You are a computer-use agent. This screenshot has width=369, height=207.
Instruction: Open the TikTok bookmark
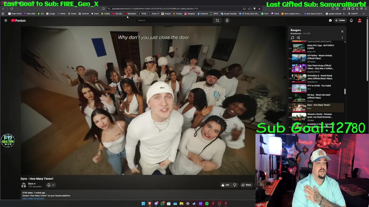(x=142, y=14)
